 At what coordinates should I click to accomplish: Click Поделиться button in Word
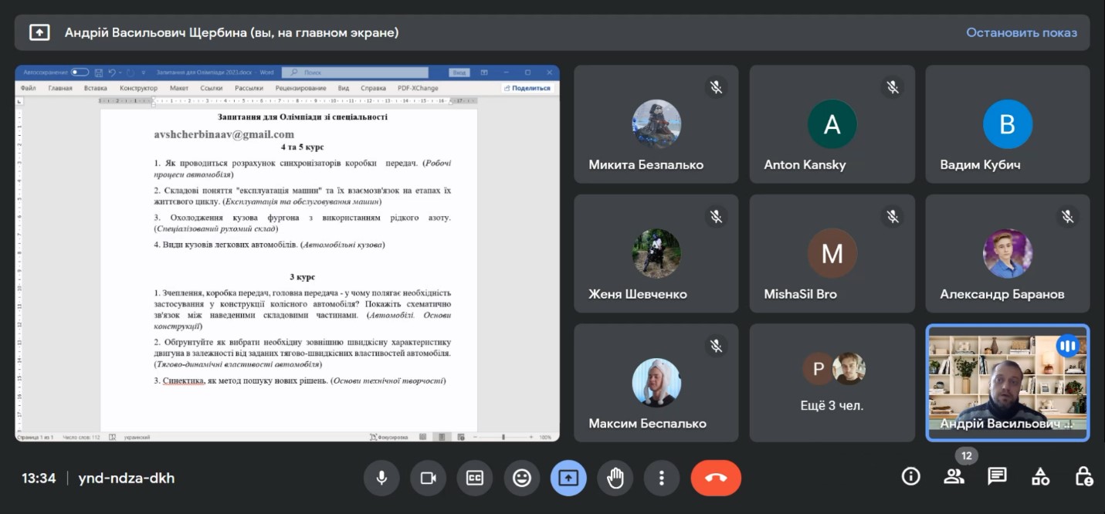tap(528, 88)
